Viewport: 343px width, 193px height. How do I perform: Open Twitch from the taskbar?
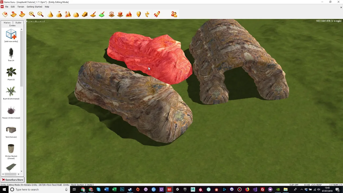click(162, 190)
